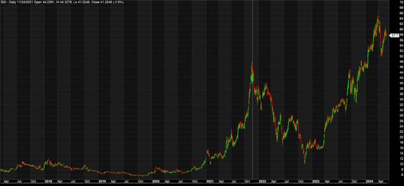
Task: Click the 20 level on price axis
Action: (x=400, y=137)
